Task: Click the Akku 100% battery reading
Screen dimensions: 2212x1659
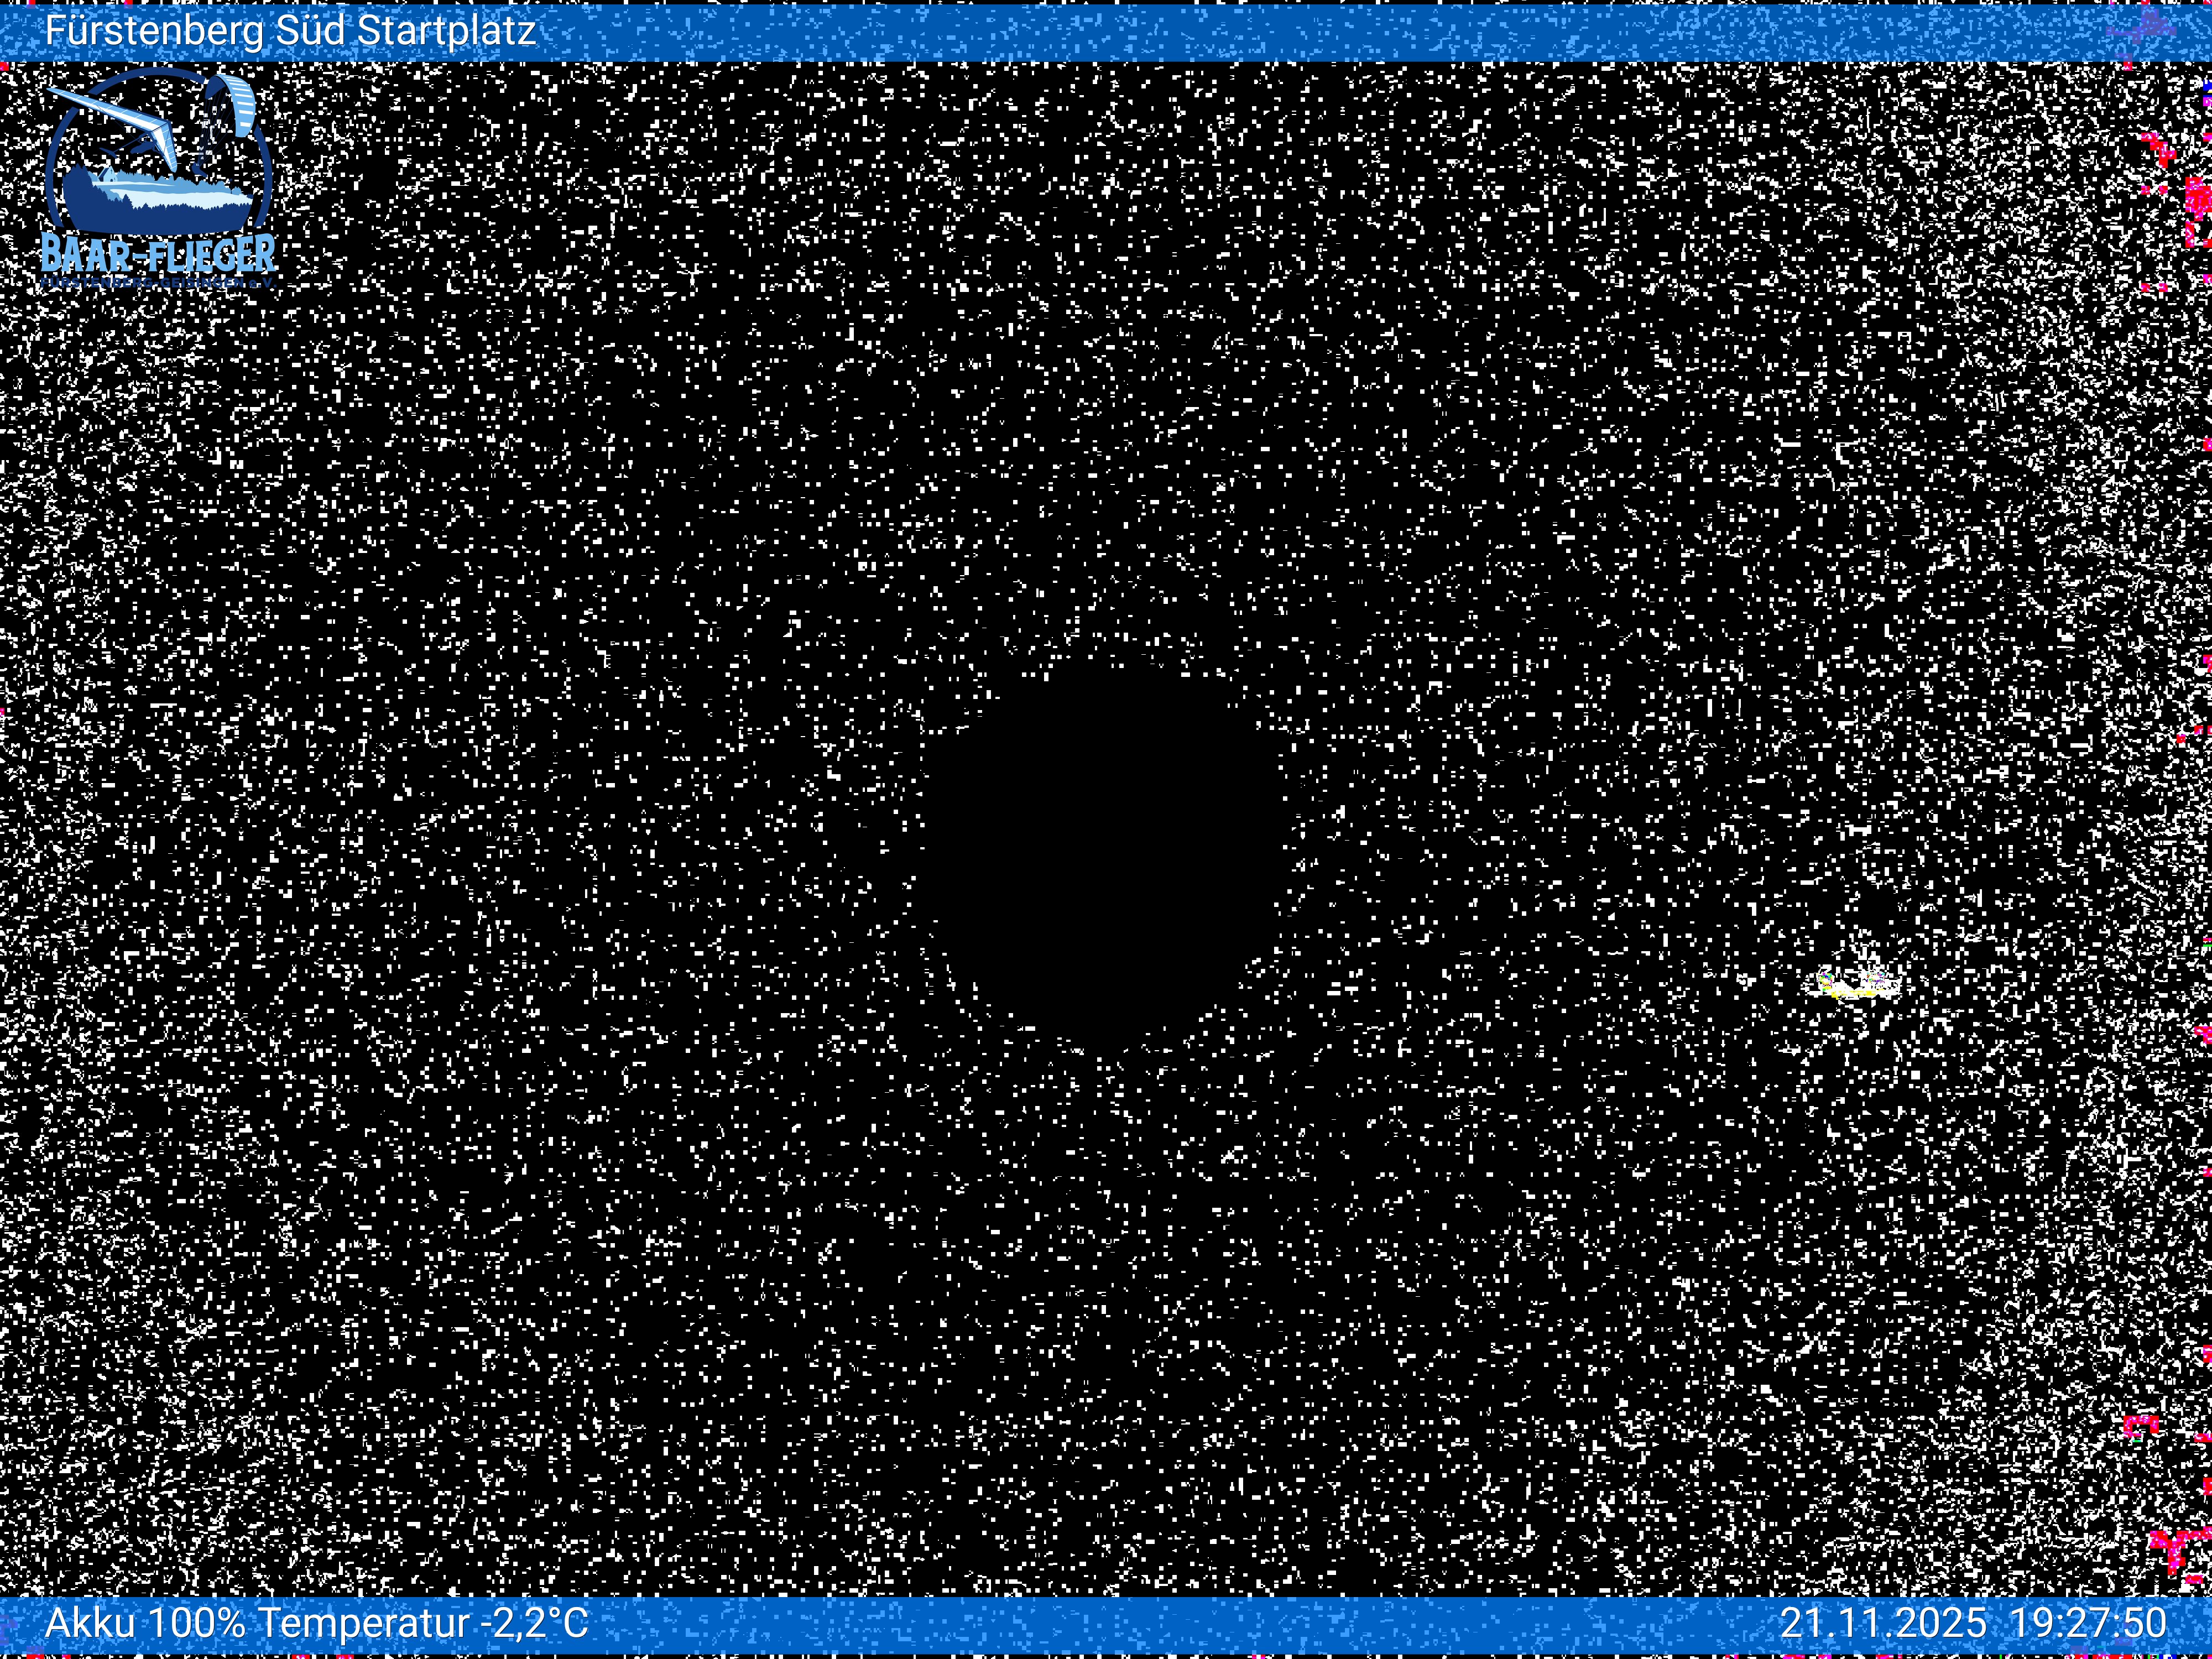Action: click(x=145, y=1622)
